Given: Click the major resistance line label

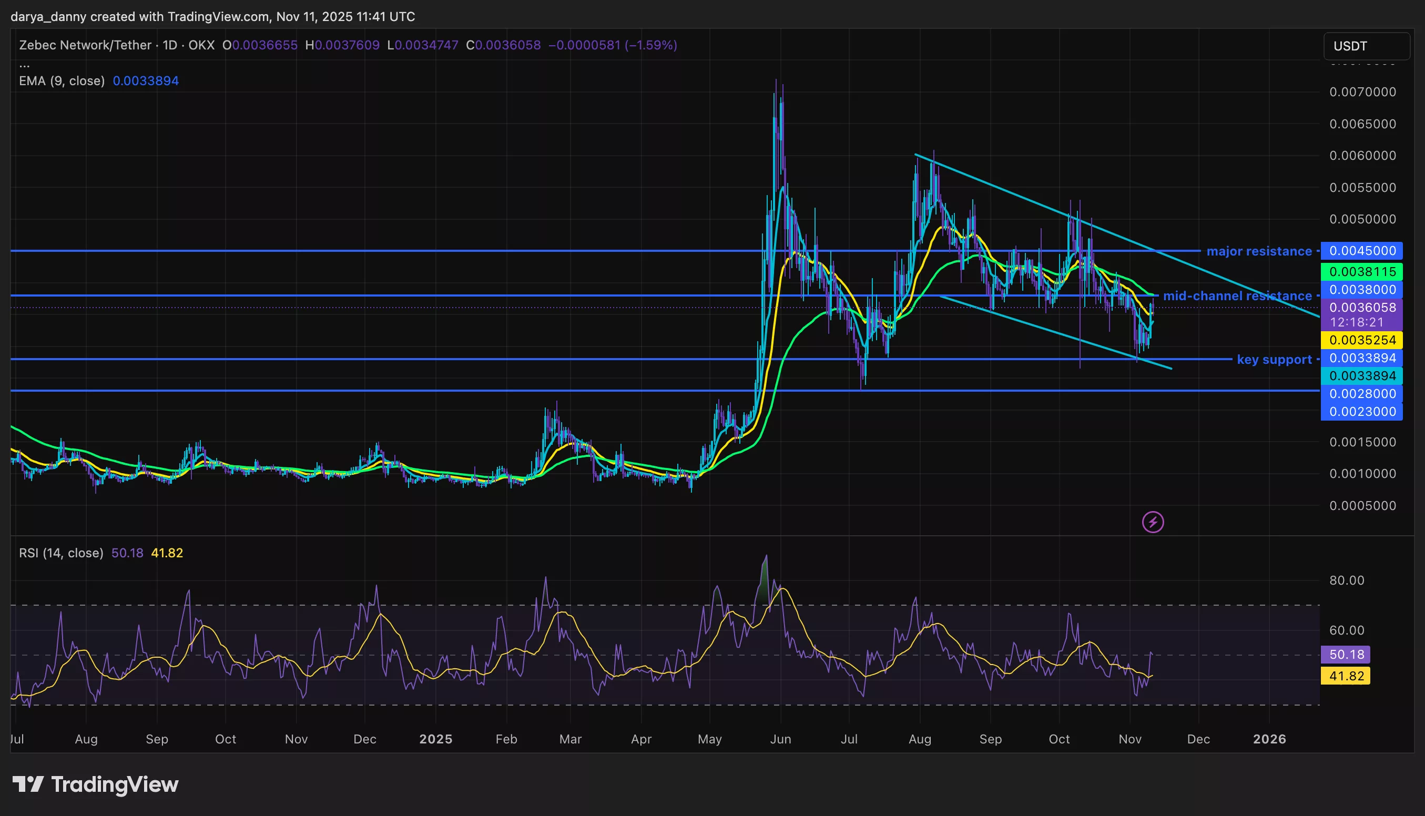Looking at the screenshot, I should (x=1258, y=251).
